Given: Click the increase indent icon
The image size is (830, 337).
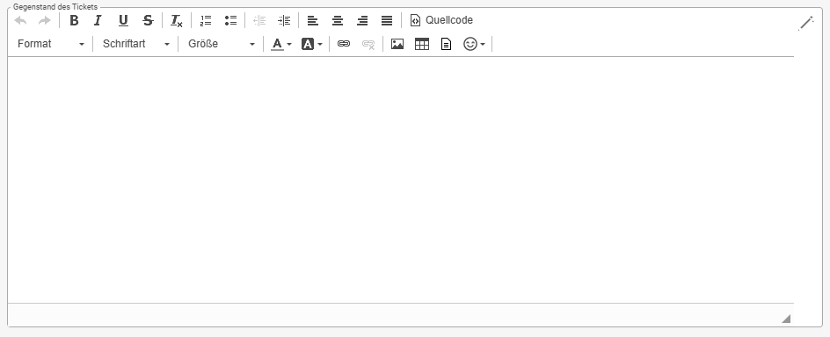Looking at the screenshot, I should pyautogui.click(x=284, y=20).
